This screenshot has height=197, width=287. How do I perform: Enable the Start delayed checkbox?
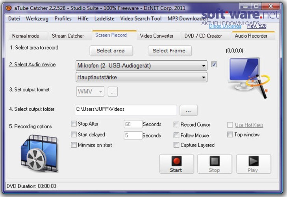click(x=74, y=134)
